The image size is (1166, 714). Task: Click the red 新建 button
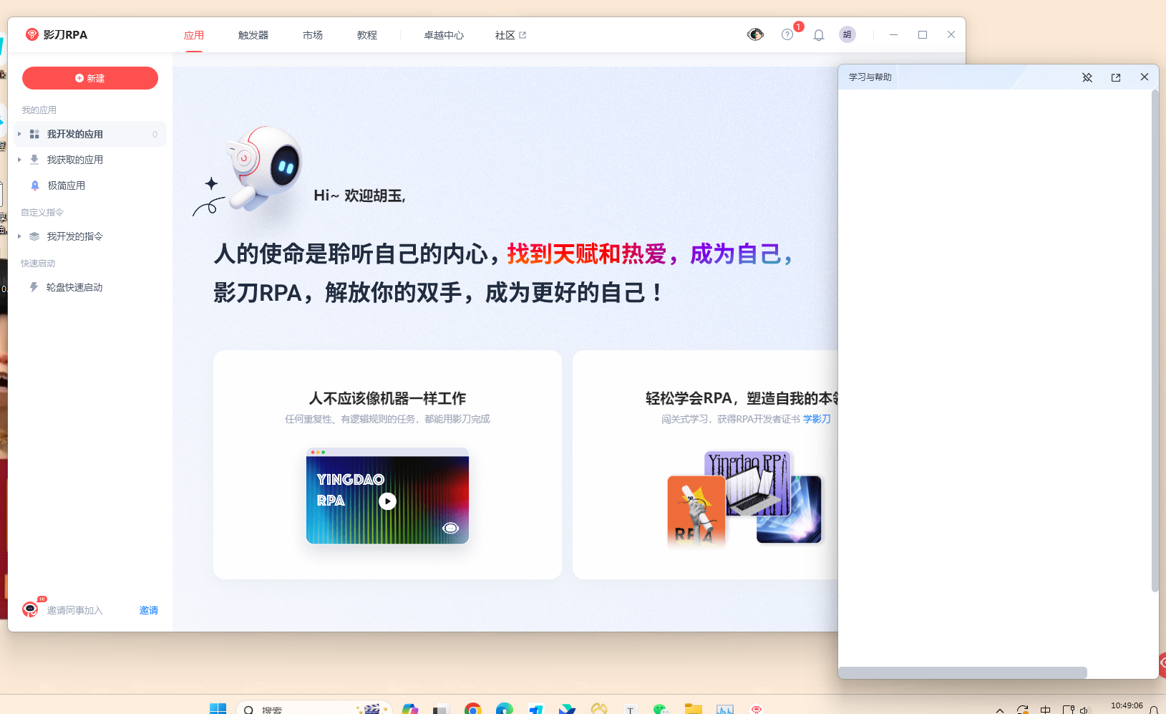90,78
